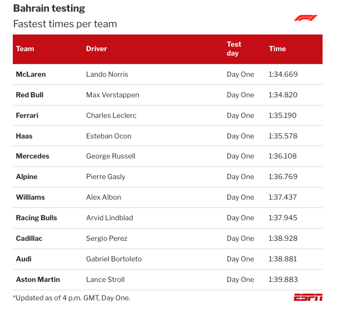Click the Bahrain testing title
This screenshot has width=352, height=317.
coord(49,9)
